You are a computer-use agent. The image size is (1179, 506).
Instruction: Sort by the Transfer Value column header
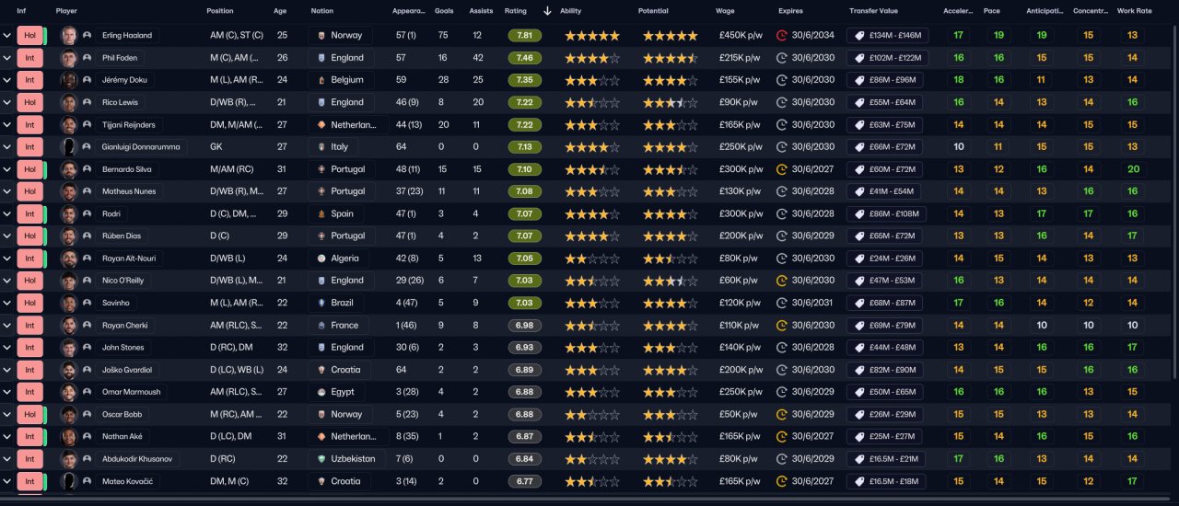(x=873, y=11)
